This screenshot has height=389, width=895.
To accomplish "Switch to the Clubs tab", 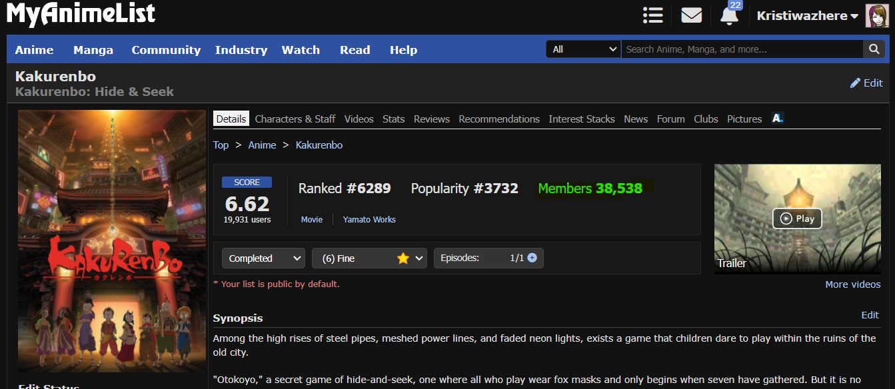I will tap(706, 119).
